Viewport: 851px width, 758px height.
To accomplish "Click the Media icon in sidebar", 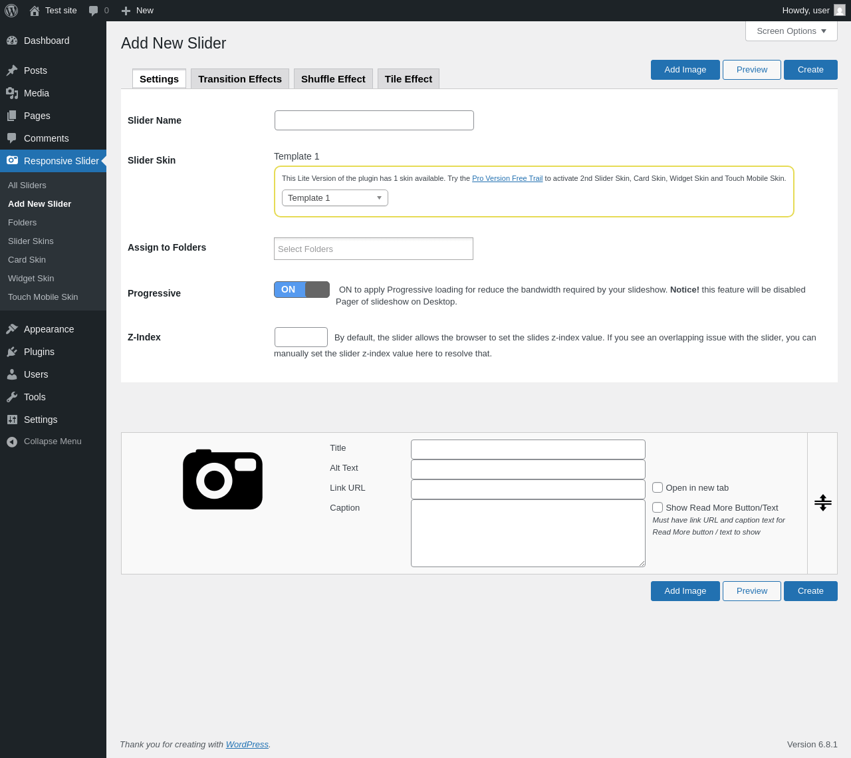I will point(12,93).
